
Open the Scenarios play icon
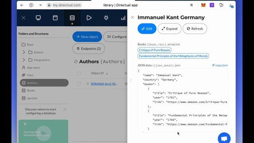point(89,18)
